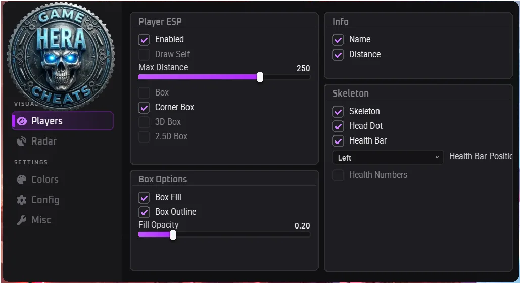Click the Max Distance slider handle
The height and width of the screenshot is (284, 521).
point(260,77)
